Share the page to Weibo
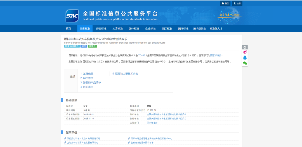302x147 pixels. tap(245, 52)
